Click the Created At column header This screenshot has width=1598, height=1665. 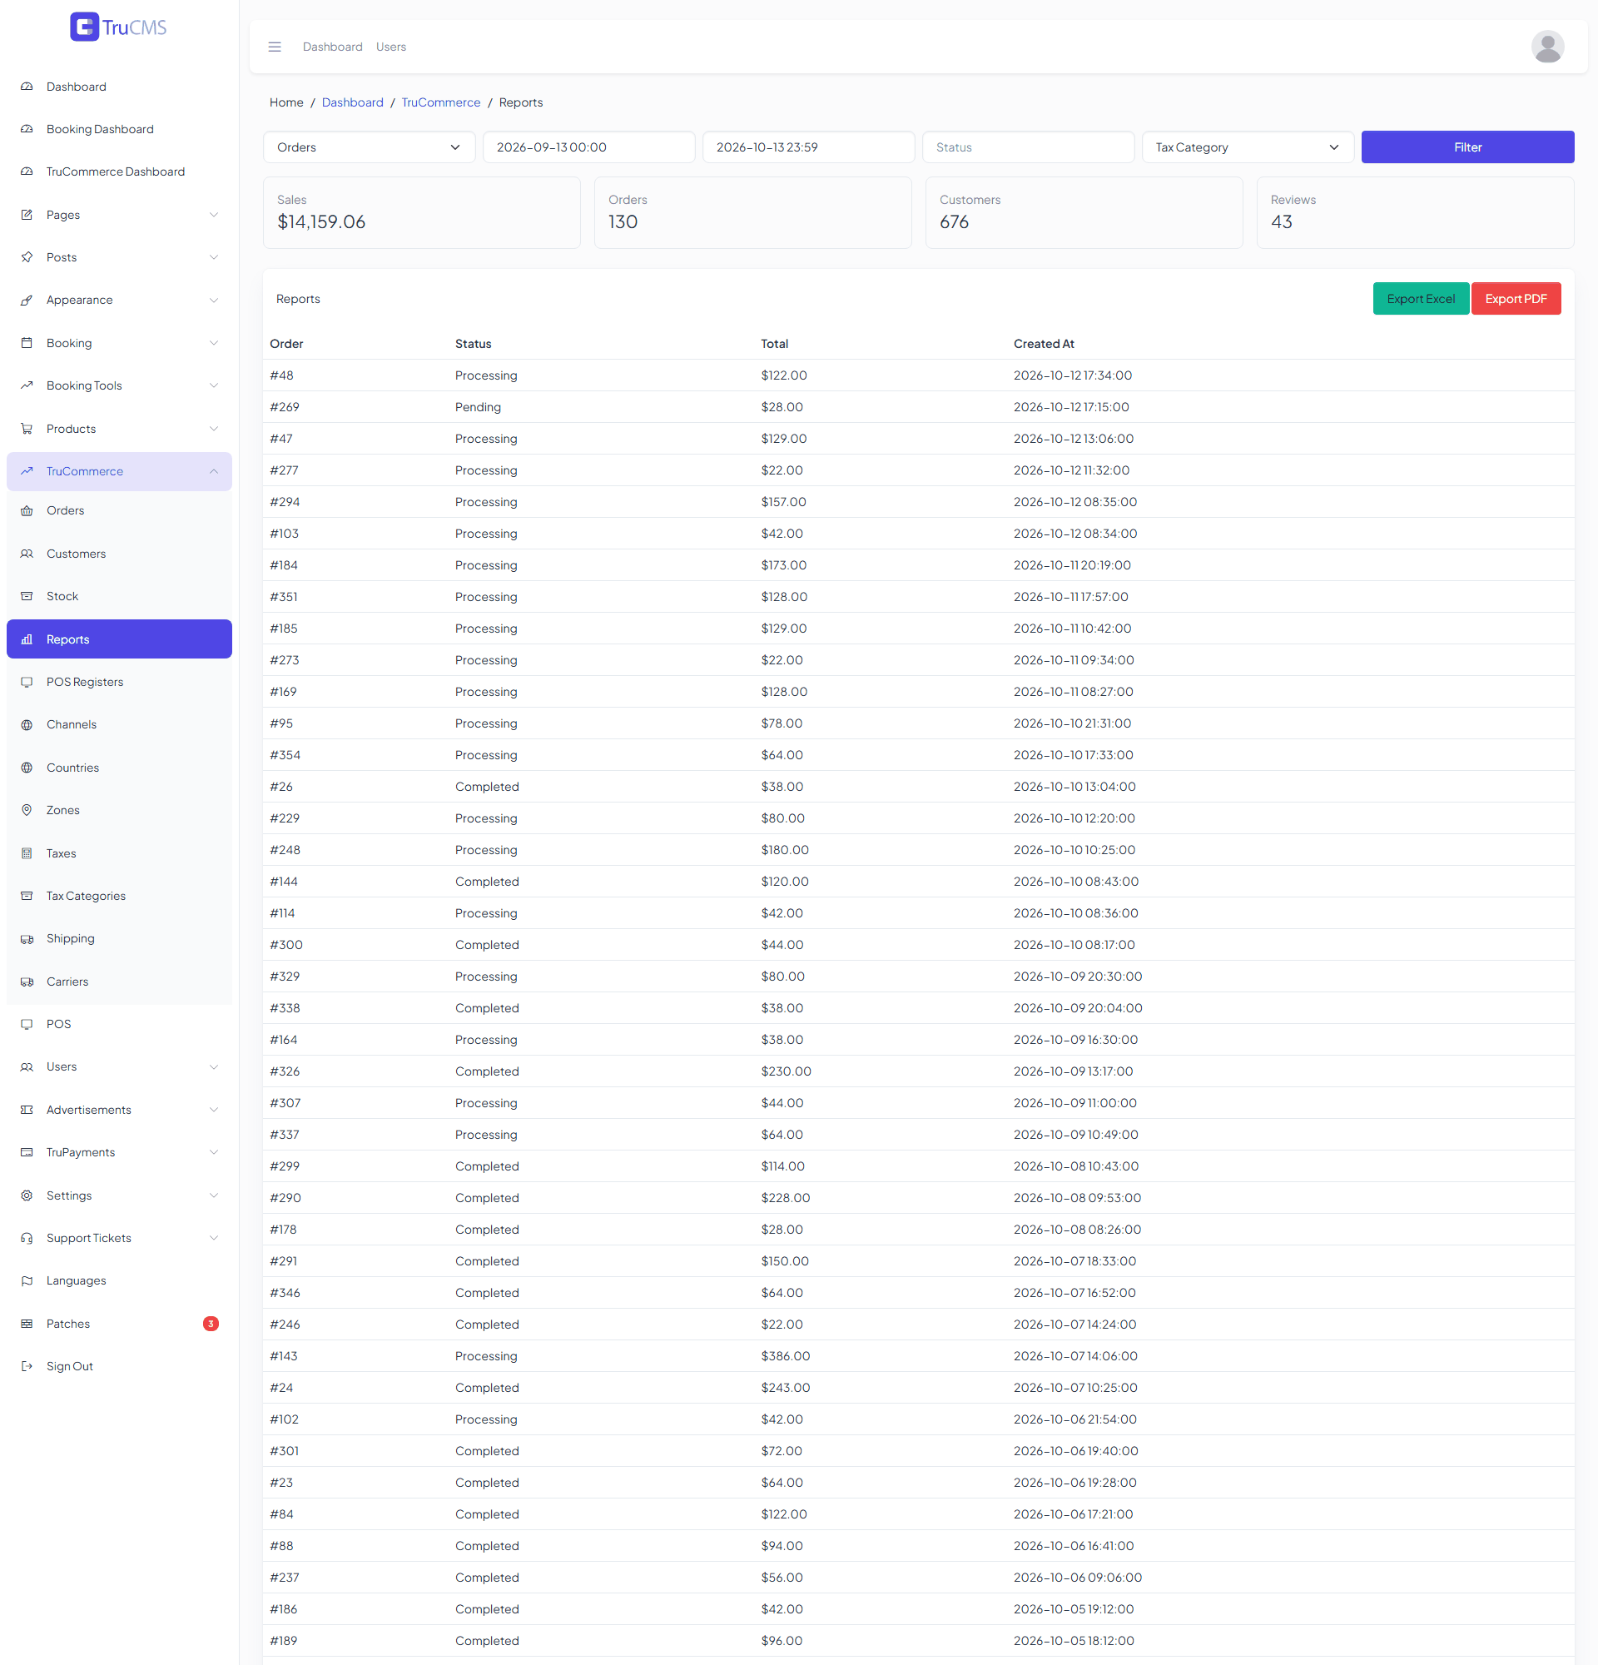click(1044, 344)
